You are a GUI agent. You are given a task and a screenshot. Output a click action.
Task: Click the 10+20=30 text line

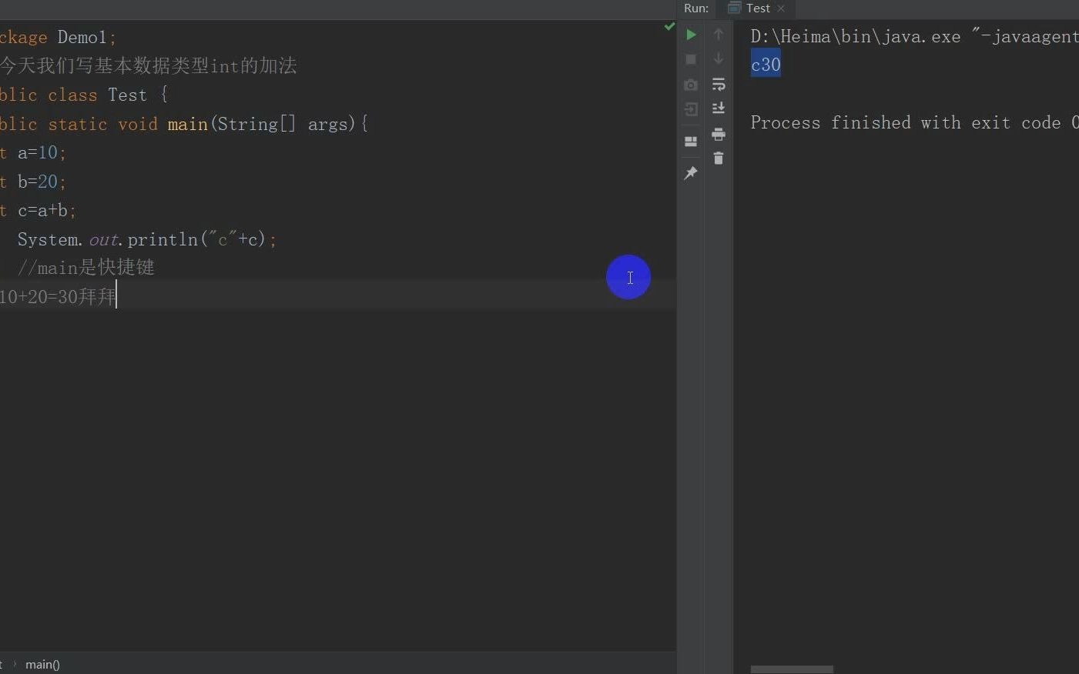point(59,297)
